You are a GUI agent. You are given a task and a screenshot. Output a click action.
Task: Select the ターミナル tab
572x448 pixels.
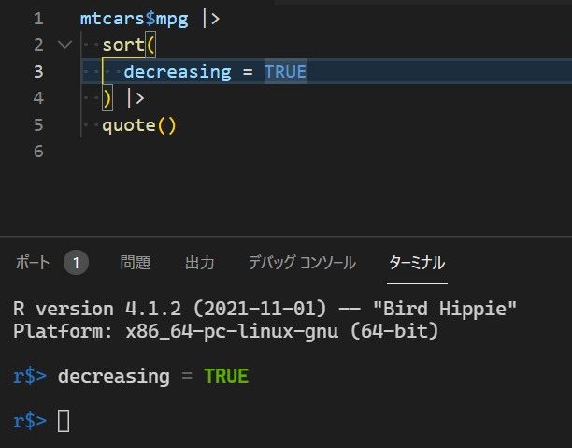click(417, 263)
